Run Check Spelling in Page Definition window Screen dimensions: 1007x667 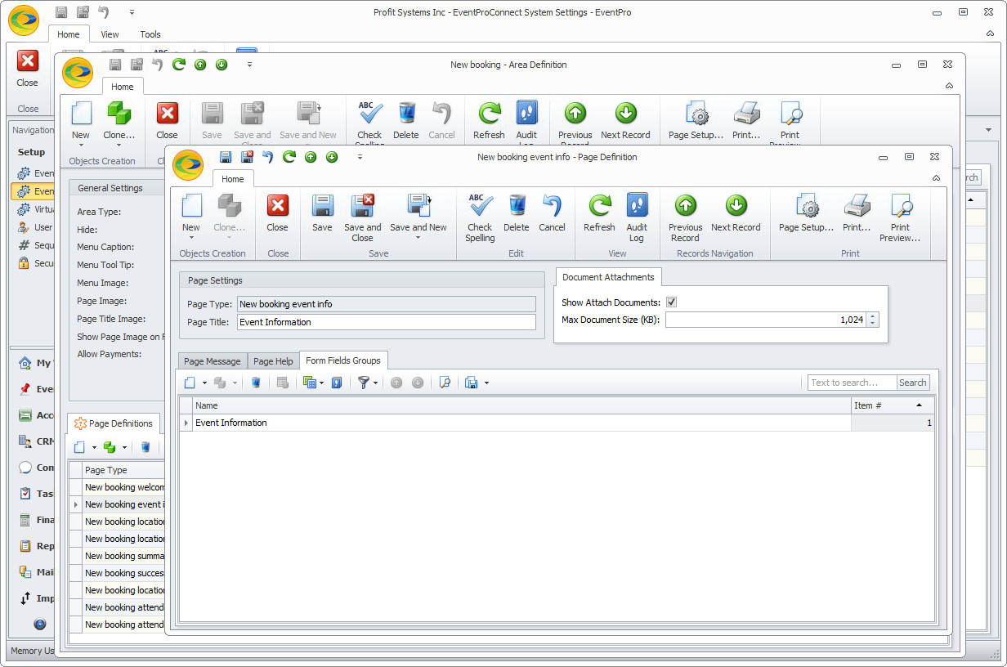[480, 218]
